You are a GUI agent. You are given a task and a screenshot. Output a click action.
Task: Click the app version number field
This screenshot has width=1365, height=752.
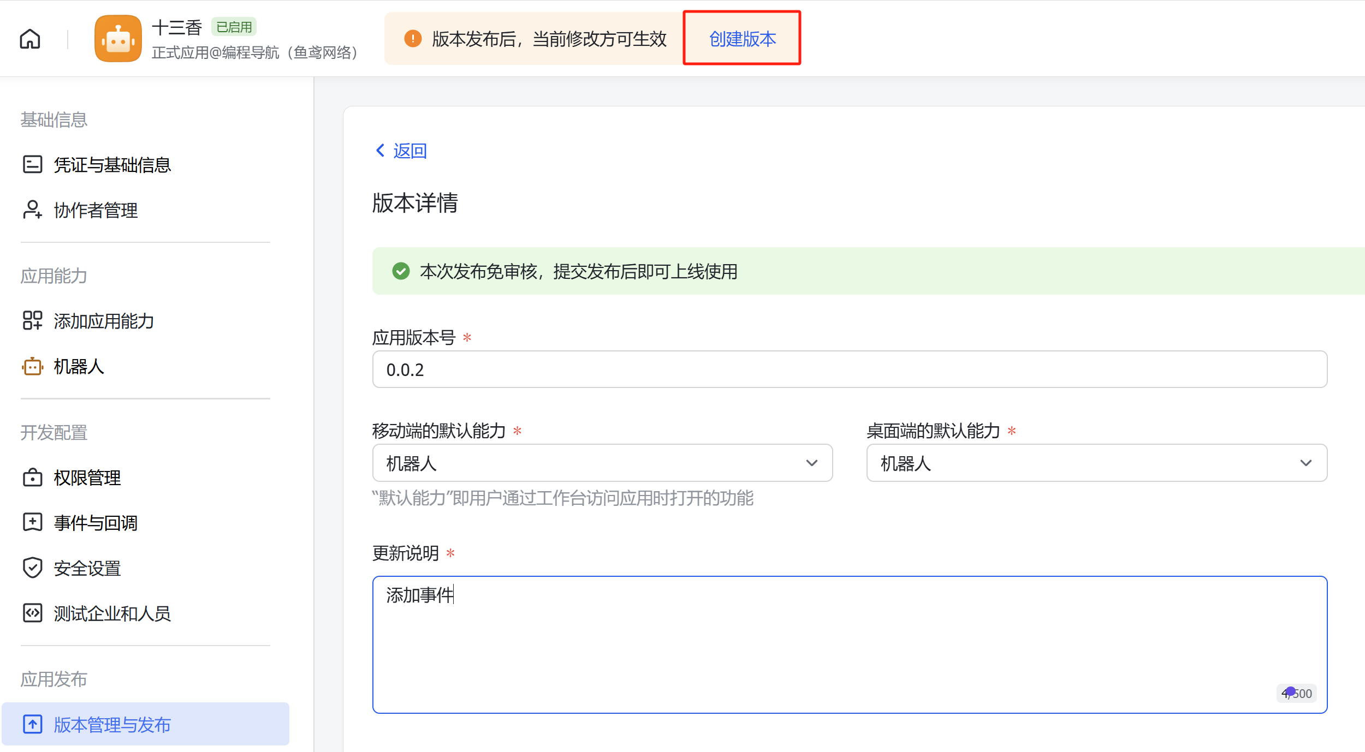coord(849,369)
